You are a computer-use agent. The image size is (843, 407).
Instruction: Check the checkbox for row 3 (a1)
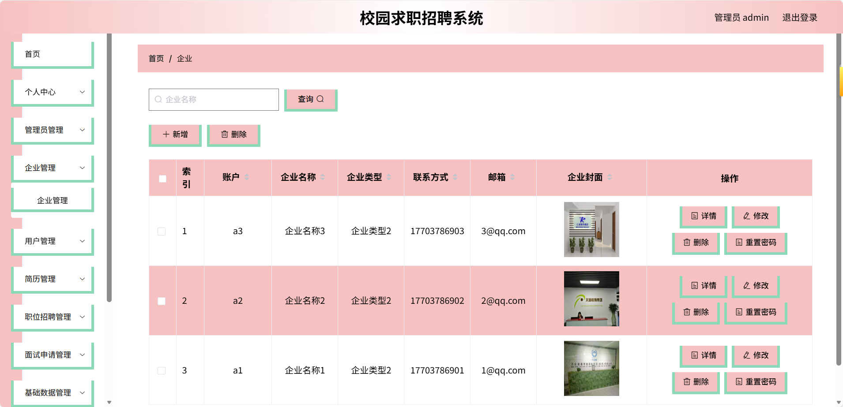coord(162,371)
